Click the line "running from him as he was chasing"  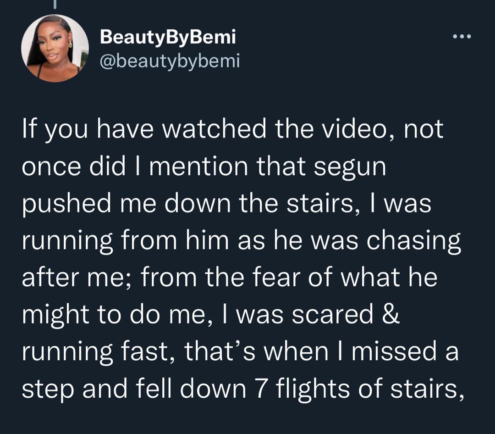[242, 241]
